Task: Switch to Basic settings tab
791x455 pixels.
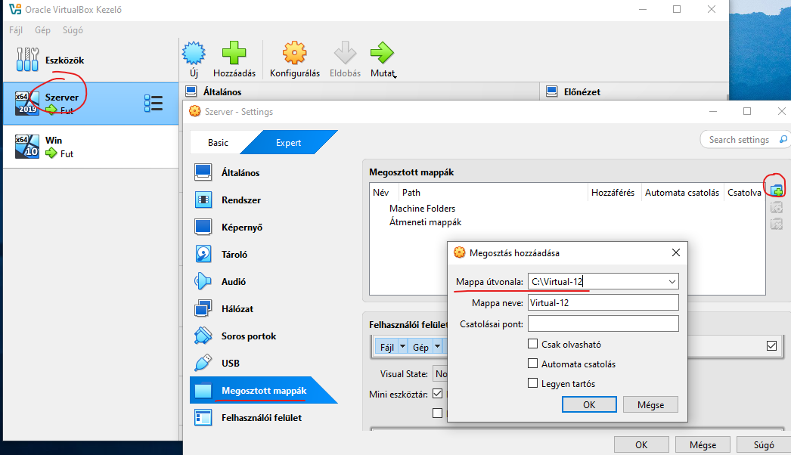Action: (218, 143)
